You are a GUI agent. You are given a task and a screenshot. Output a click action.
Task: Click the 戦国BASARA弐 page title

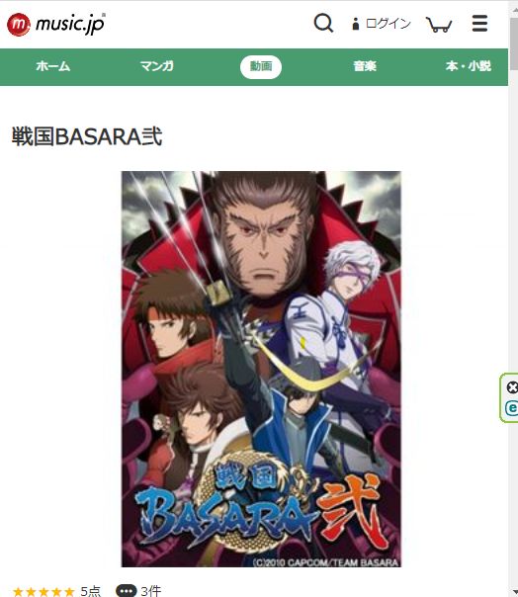(x=87, y=136)
